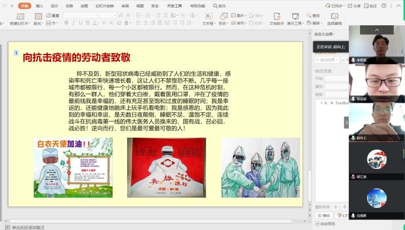Click the New Slide (新建幻灯片) icon
The image size is (405, 230).
tap(20, 17)
